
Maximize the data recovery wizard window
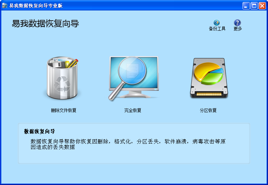click(254, 6)
